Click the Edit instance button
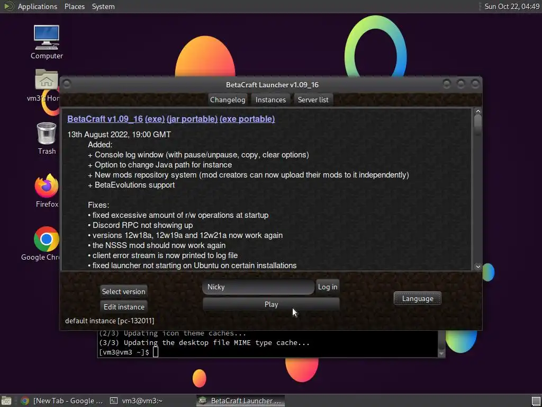 (x=124, y=307)
